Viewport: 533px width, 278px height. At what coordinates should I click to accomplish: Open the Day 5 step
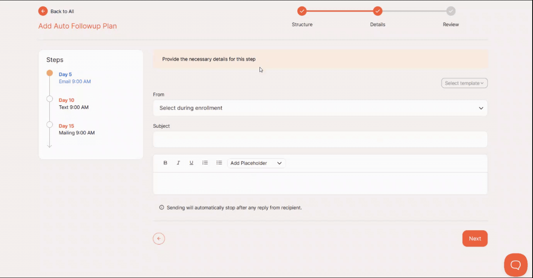click(x=65, y=74)
